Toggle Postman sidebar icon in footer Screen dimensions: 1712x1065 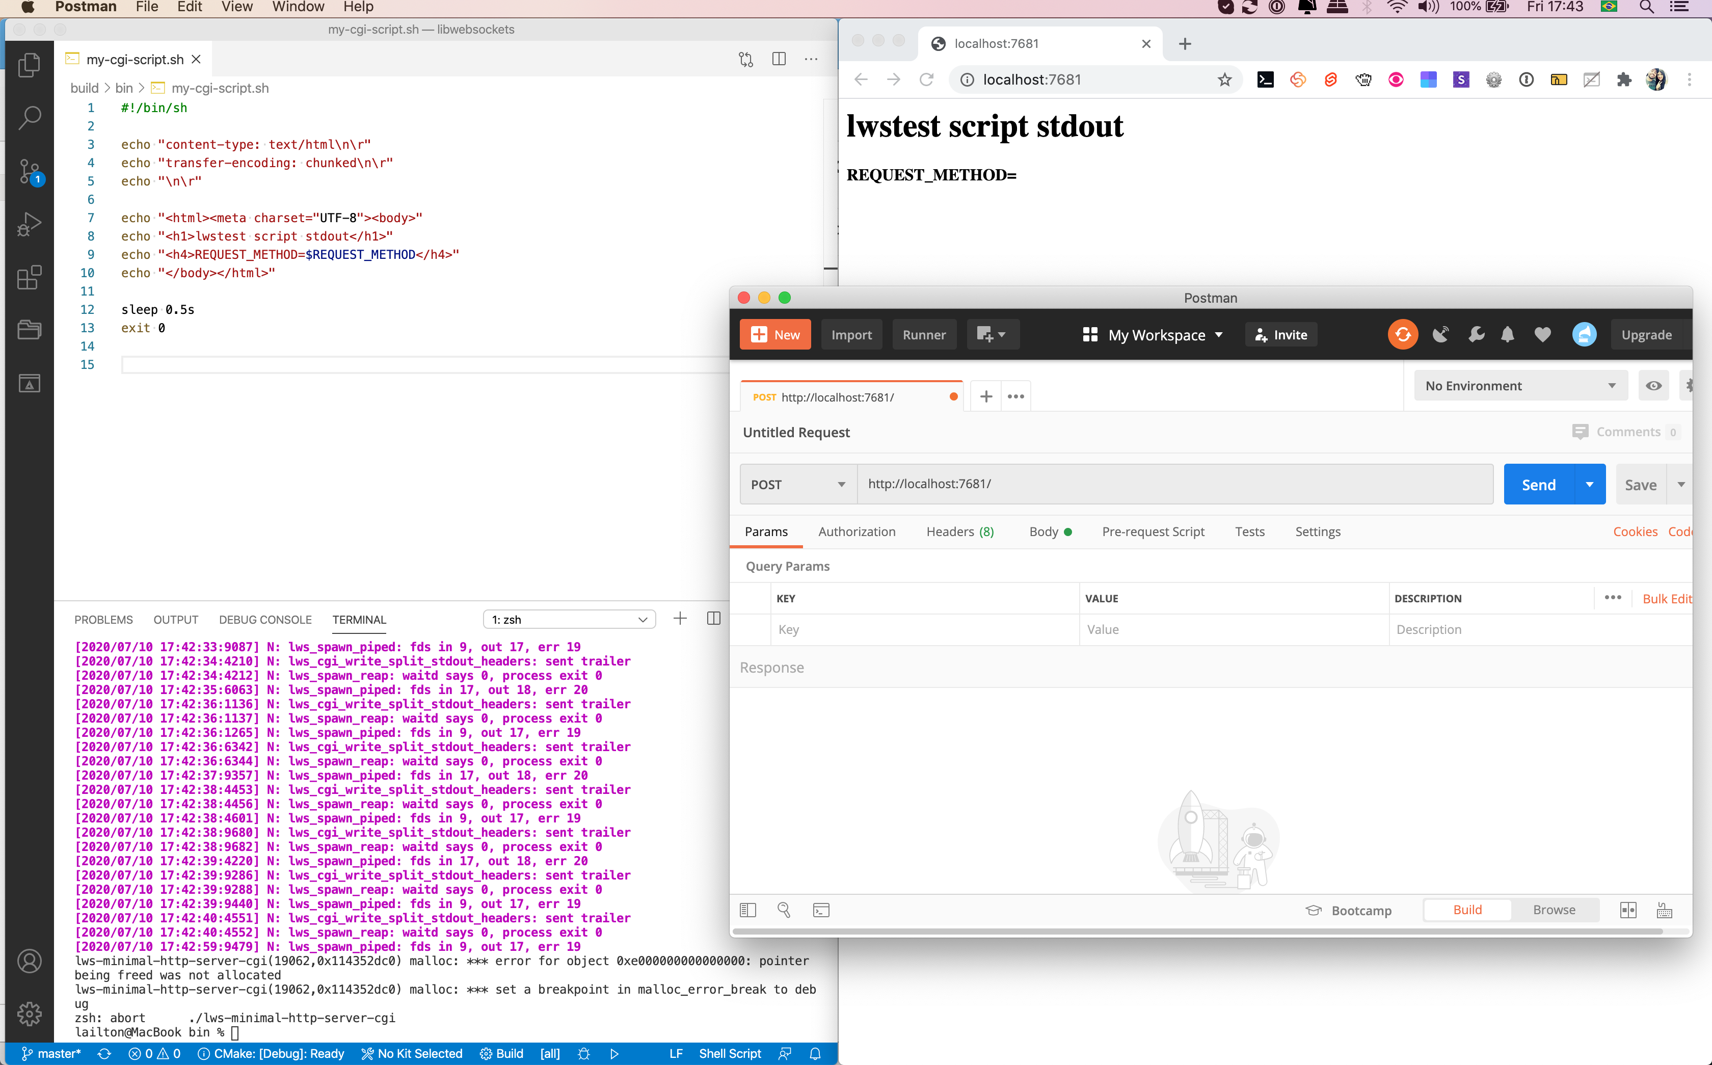point(748,910)
